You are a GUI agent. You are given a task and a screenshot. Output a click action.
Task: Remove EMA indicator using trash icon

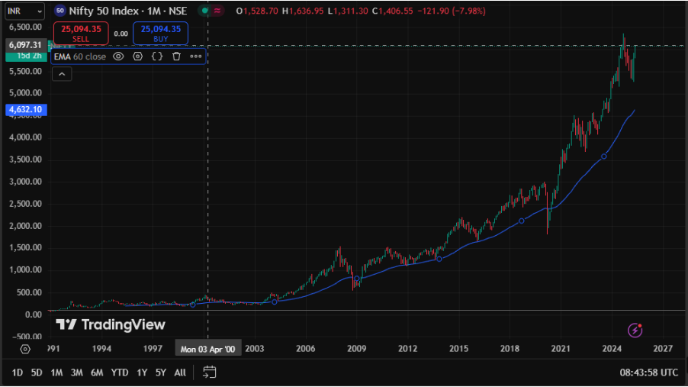click(x=176, y=56)
